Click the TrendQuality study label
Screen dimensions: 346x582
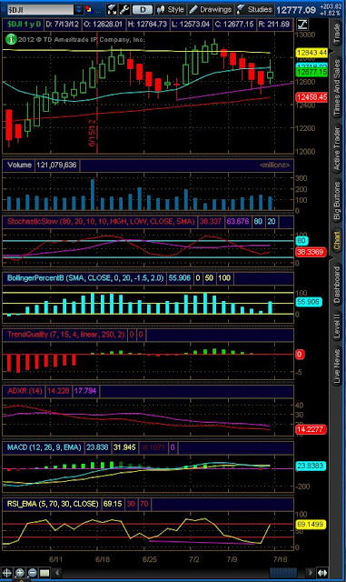point(65,335)
